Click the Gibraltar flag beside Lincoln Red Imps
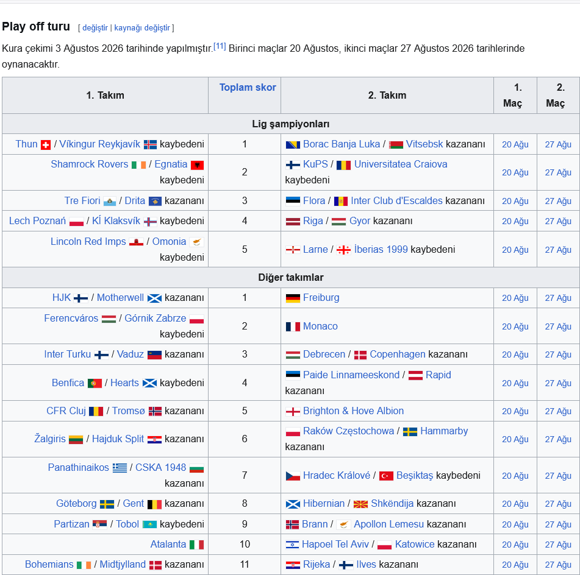This screenshot has width=580, height=575. coord(136,242)
